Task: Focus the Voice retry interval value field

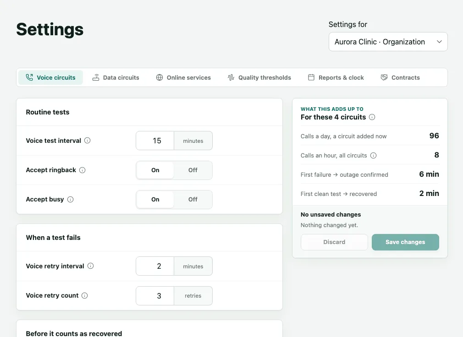Action: click(155, 266)
